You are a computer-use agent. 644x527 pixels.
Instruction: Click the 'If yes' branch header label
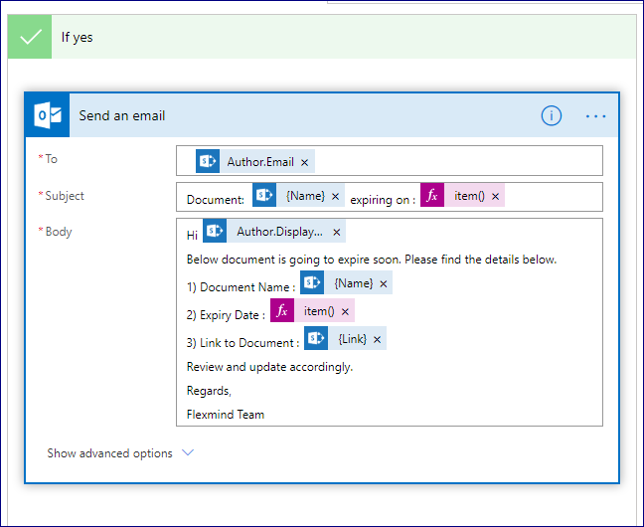pos(77,37)
